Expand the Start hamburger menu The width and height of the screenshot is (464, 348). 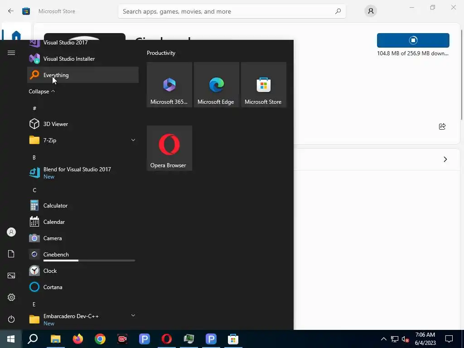click(11, 53)
